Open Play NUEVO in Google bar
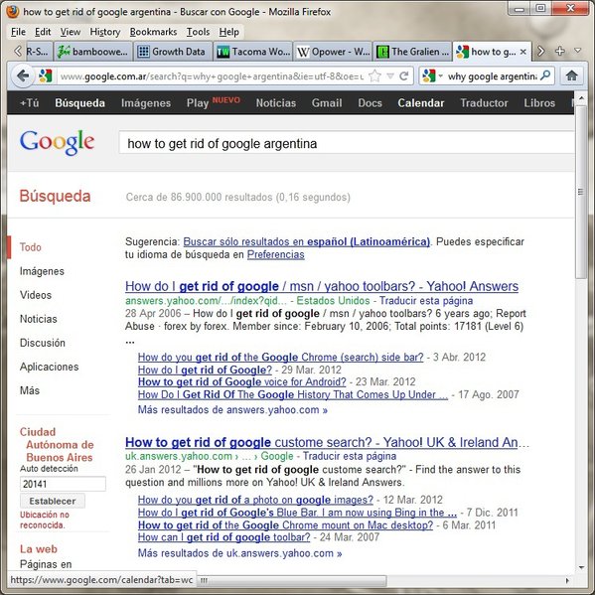Viewport: 595px width, 595px height. click(213, 102)
